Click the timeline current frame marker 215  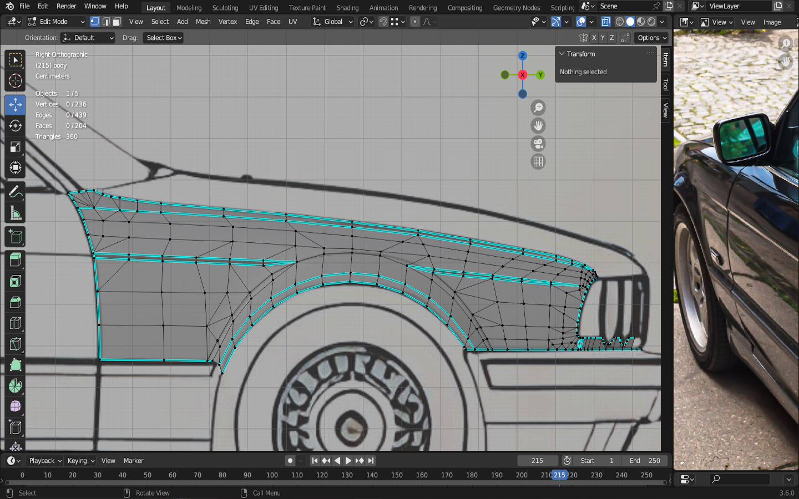pyautogui.click(x=559, y=475)
